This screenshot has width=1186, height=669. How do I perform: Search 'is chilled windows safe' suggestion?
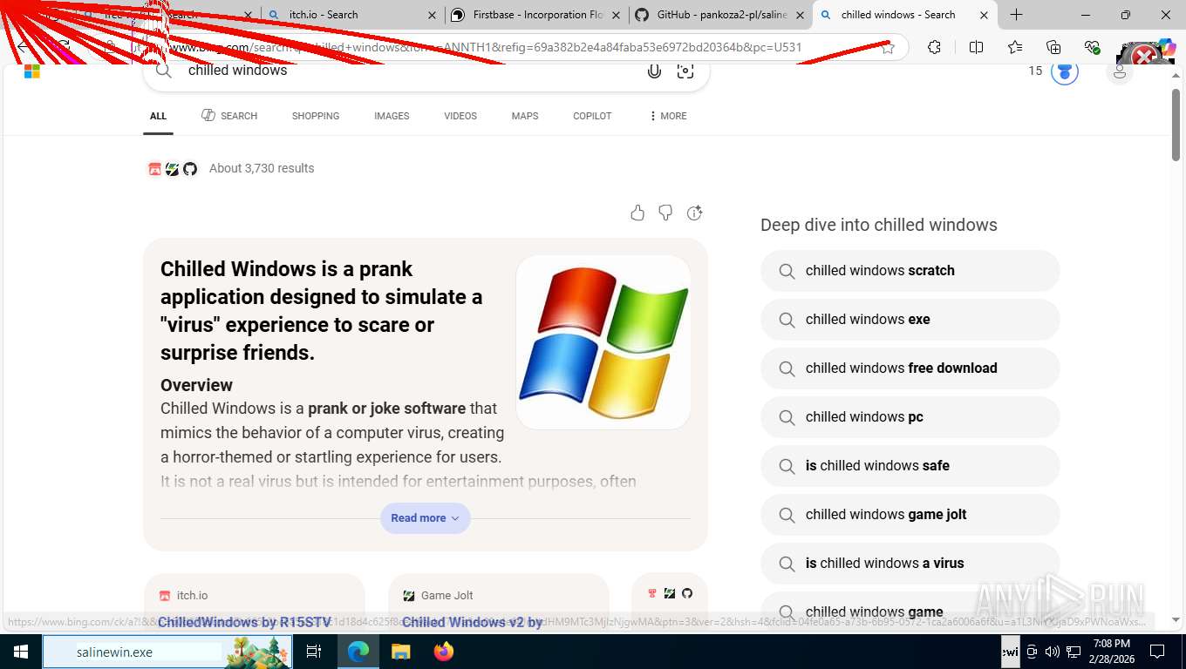[x=910, y=466]
